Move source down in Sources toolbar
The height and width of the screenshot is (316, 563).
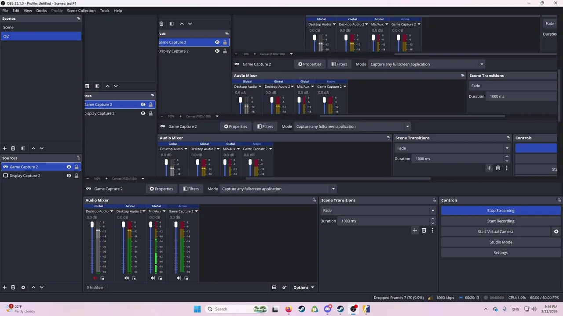click(42, 287)
